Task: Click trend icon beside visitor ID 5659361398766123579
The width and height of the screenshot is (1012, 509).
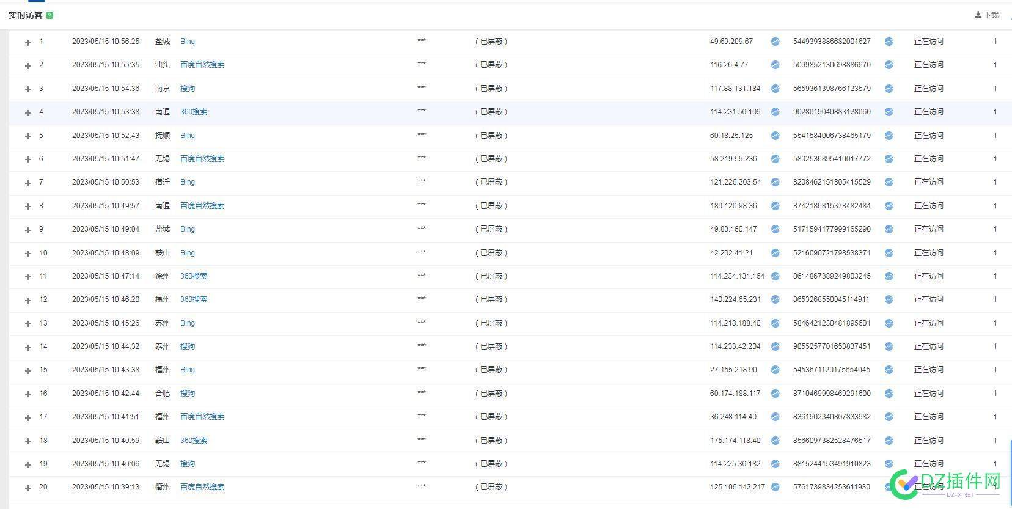Action: click(x=889, y=89)
